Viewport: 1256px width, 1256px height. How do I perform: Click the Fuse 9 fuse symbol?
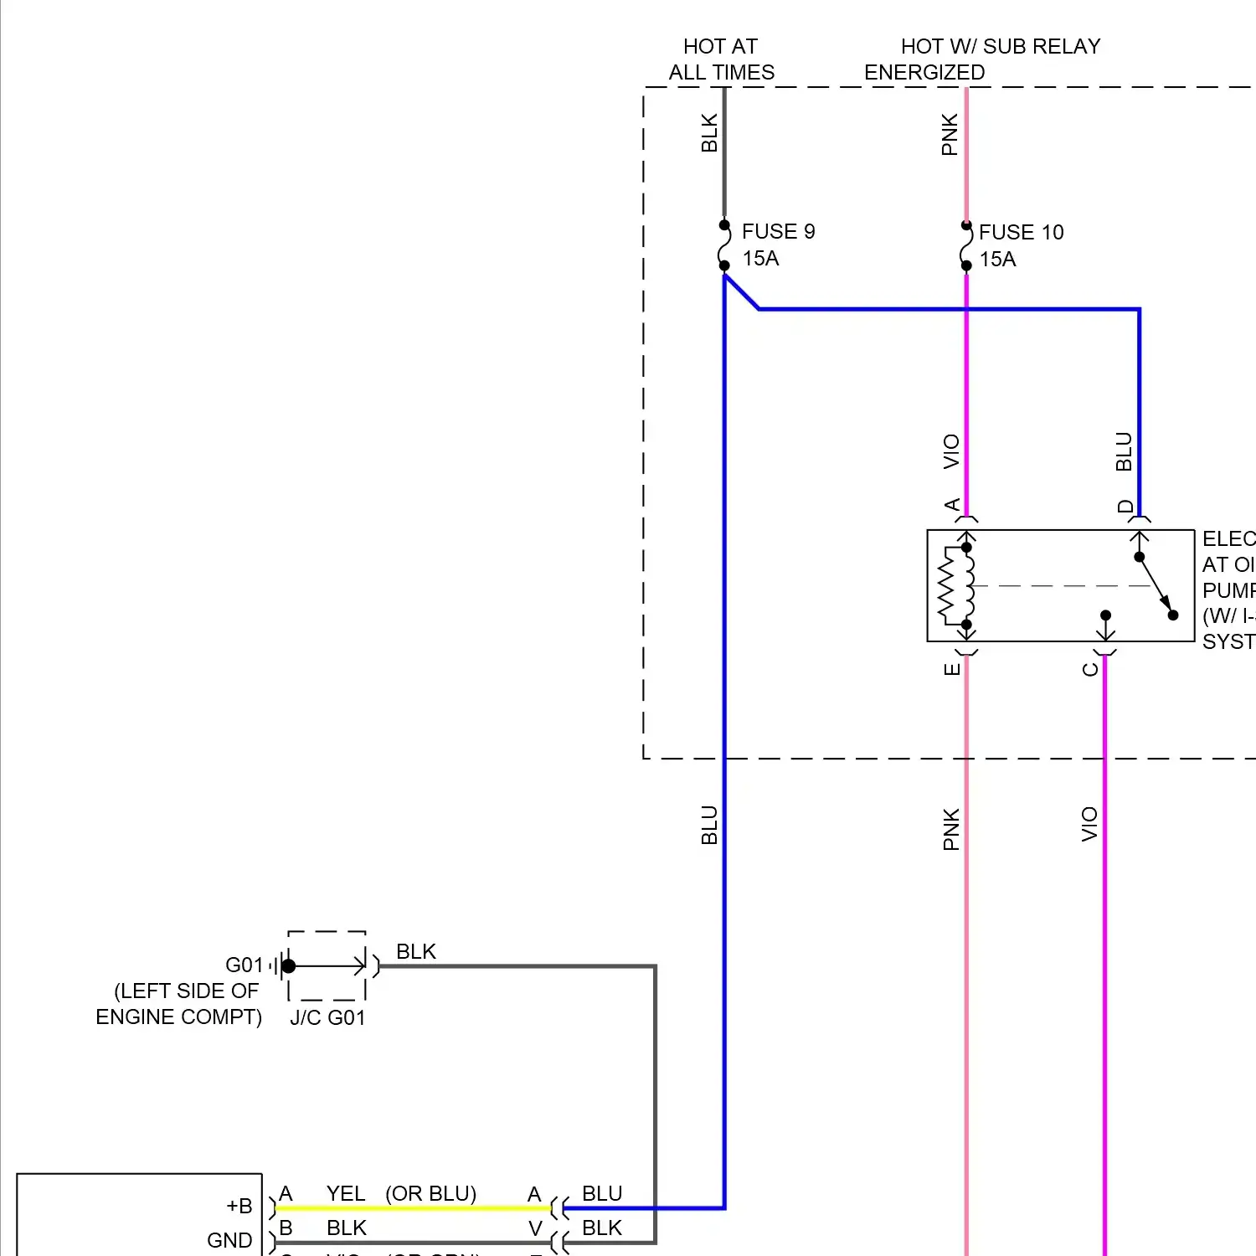tap(723, 245)
